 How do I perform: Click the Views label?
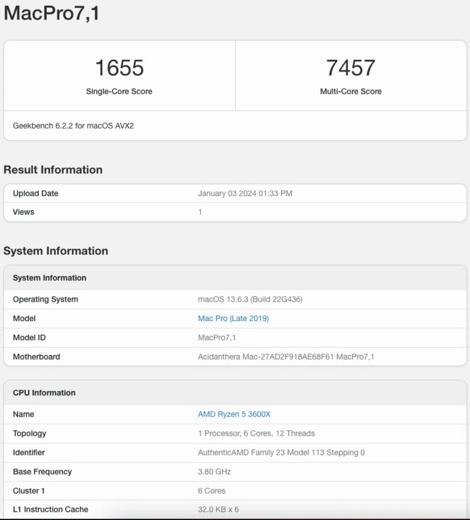coord(23,212)
